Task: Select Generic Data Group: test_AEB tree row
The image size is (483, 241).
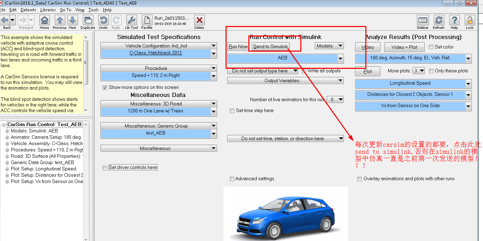Action: pos(43,162)
